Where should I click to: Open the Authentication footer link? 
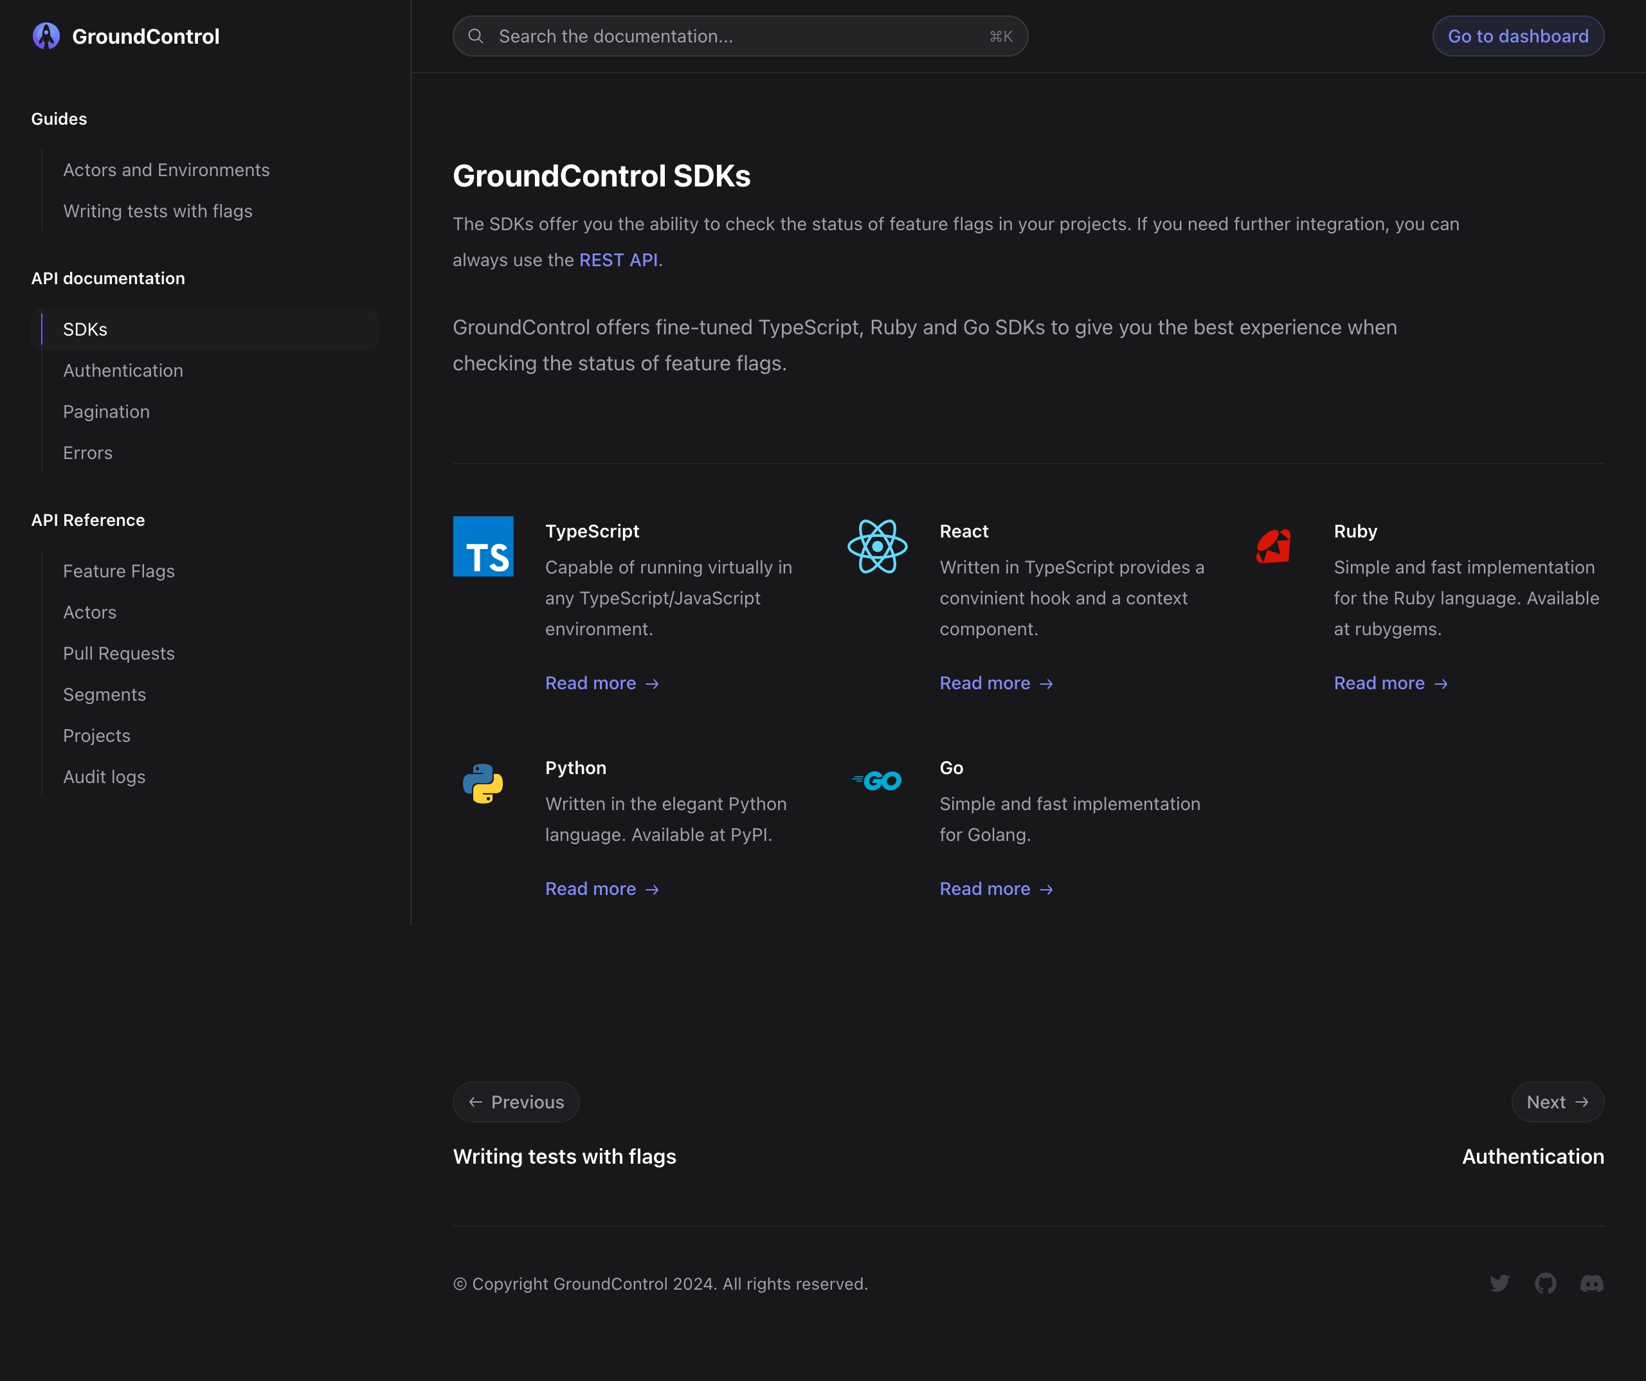click(x=1533, y=1156)
